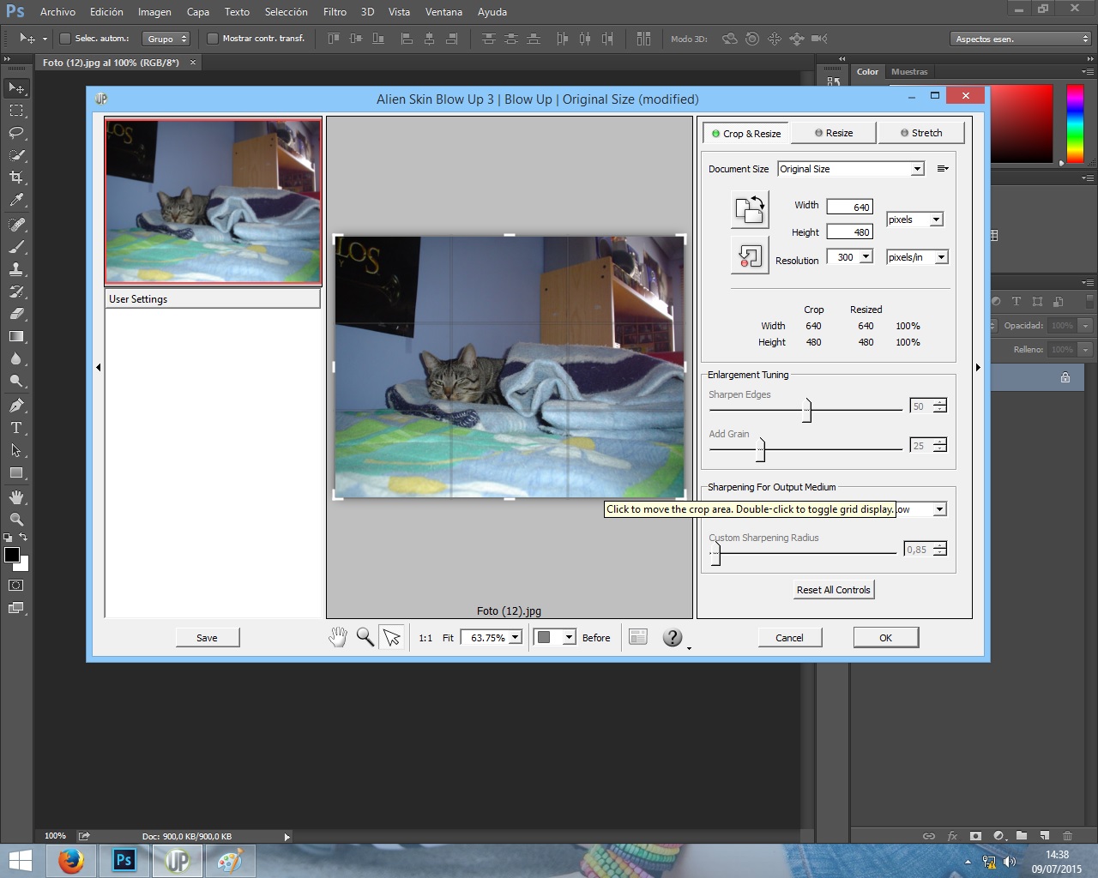Select the Healing Brush tool
1098x878 pixels.
click(x=16, y=225)
